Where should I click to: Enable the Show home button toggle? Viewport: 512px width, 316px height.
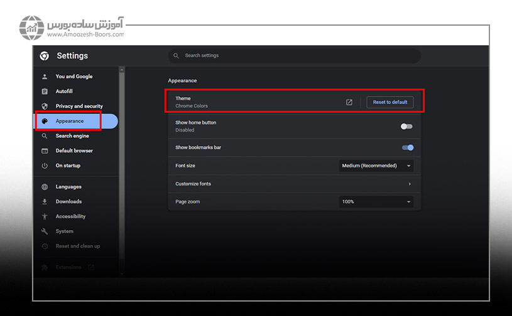(x=407, y=126)
